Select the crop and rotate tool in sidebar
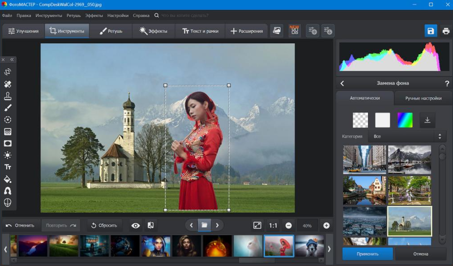Screen dimensions: 453x266 point(8,72)
